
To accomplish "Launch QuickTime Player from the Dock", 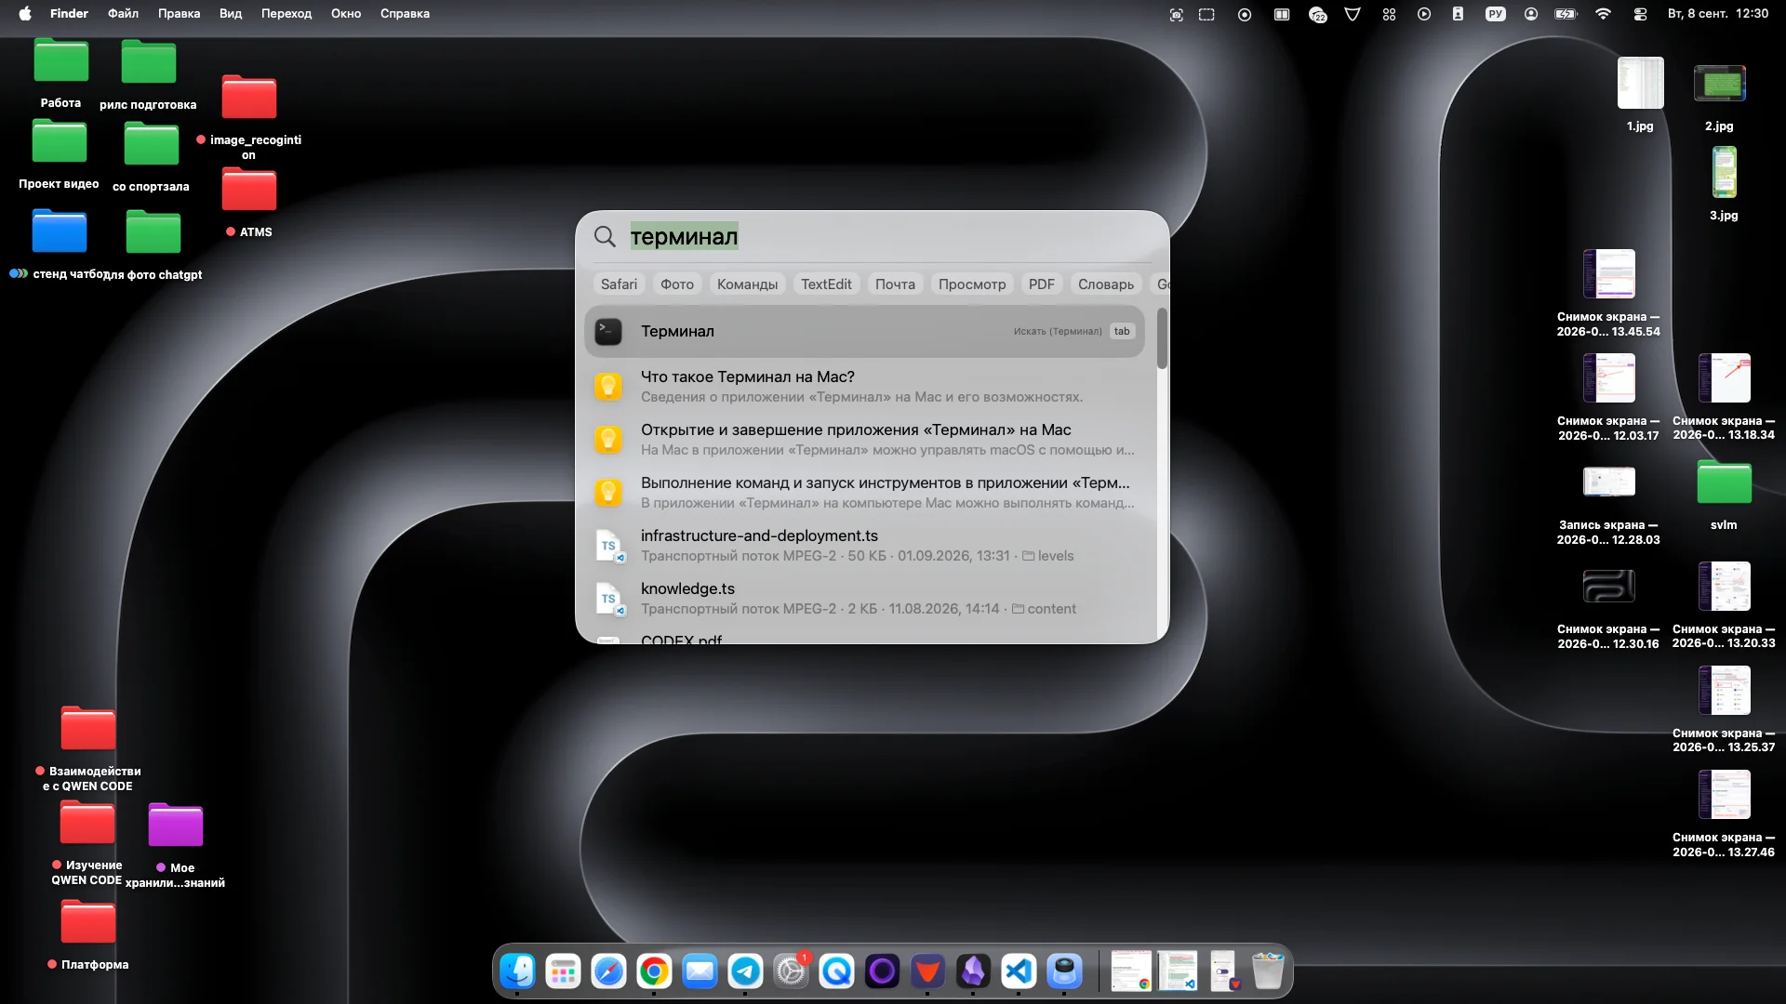I will 836,971.
